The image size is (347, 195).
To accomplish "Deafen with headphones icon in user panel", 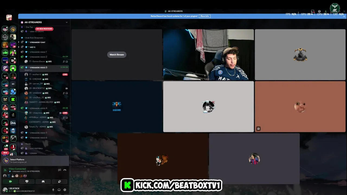I will click(59, 190).
